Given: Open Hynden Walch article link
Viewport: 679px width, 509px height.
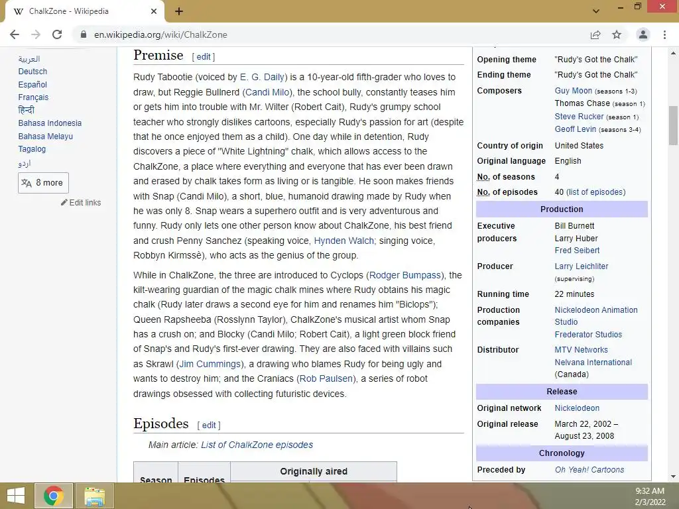Looking at the screenshot, I should click(x=344, y=241).
